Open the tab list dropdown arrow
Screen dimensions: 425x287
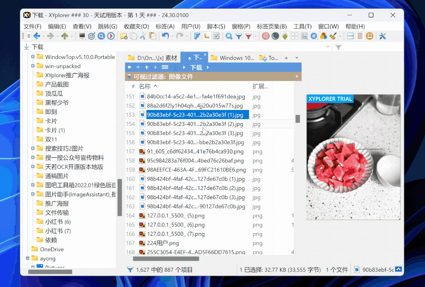297,58
